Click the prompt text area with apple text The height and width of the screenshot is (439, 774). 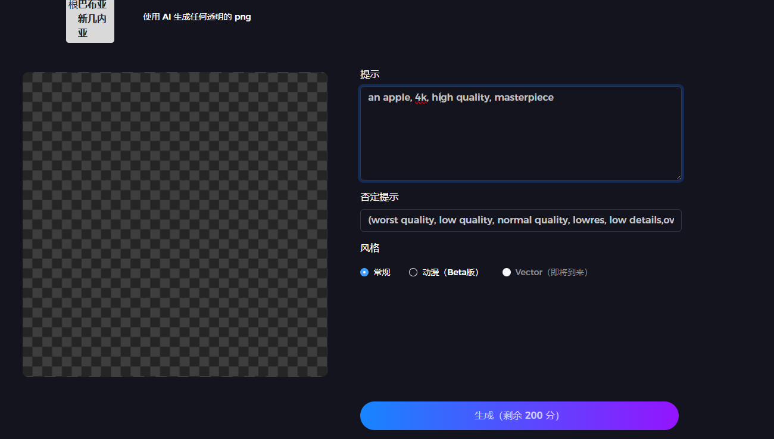pos(520,133)
